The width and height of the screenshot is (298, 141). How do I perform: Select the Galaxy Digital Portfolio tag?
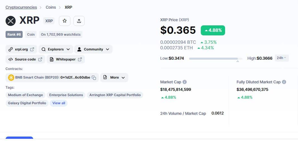(27, 103)
